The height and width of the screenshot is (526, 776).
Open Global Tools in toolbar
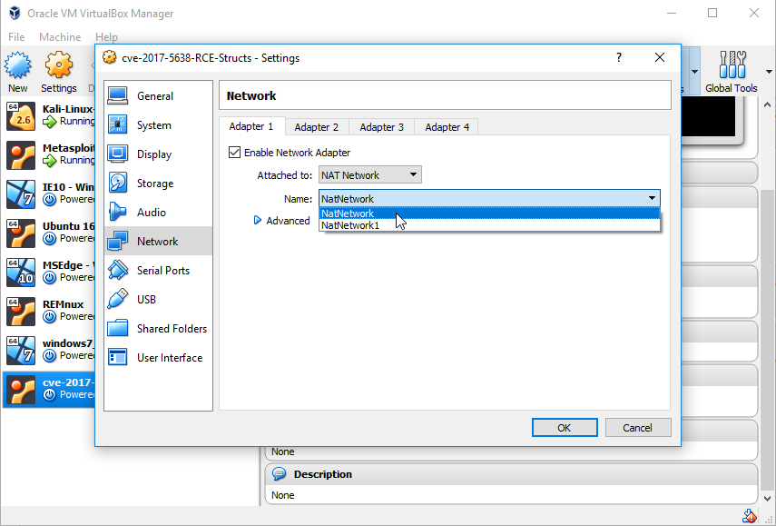tap(732, 72)
